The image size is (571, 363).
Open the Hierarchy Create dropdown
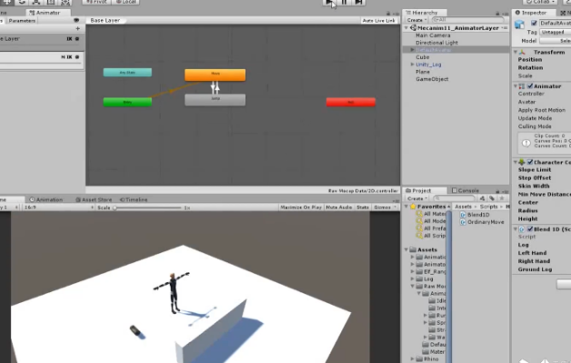point(417,20)
